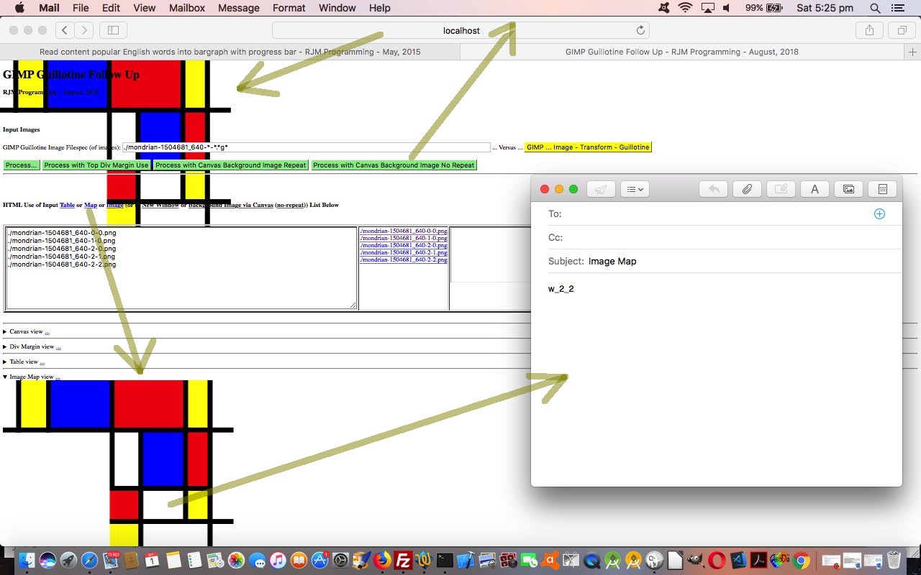Open the Window menu
The width and height of the screenshot is (921, 575).
[337, 8]
